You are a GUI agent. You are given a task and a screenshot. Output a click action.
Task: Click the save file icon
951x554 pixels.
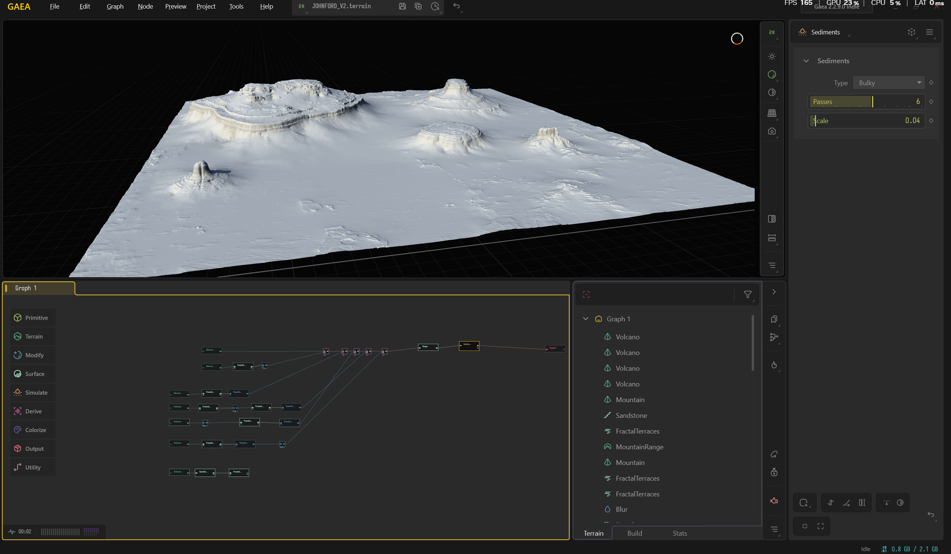402,6
